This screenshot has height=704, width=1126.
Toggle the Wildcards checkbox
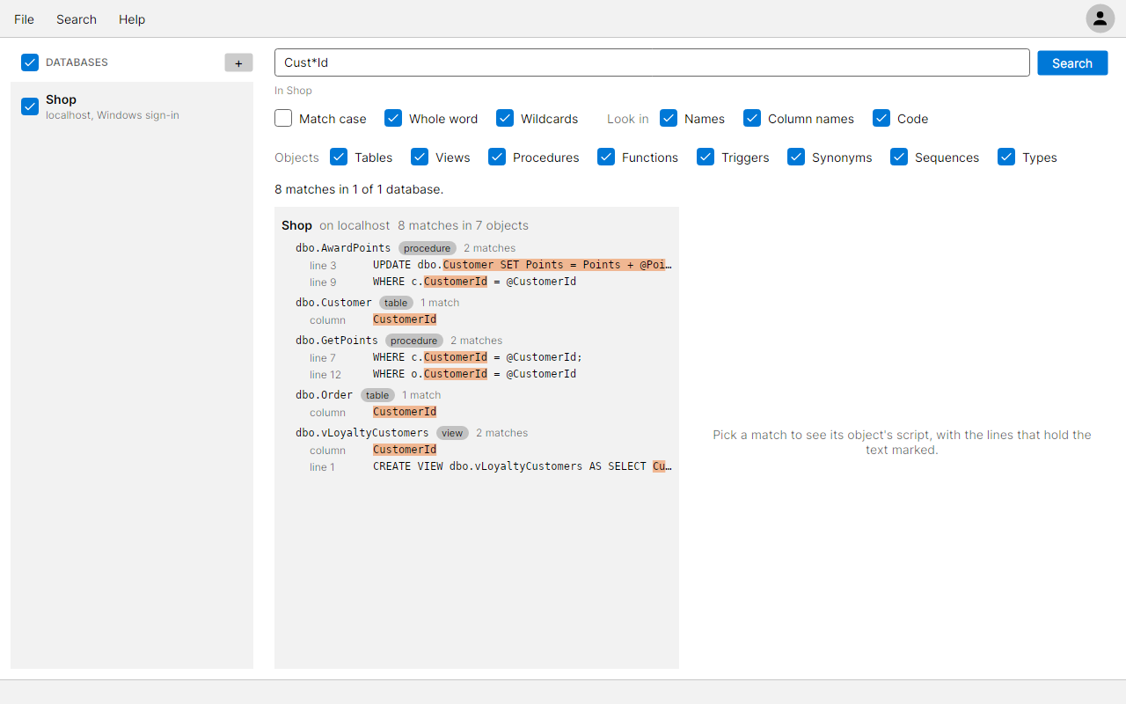point(505,118)
